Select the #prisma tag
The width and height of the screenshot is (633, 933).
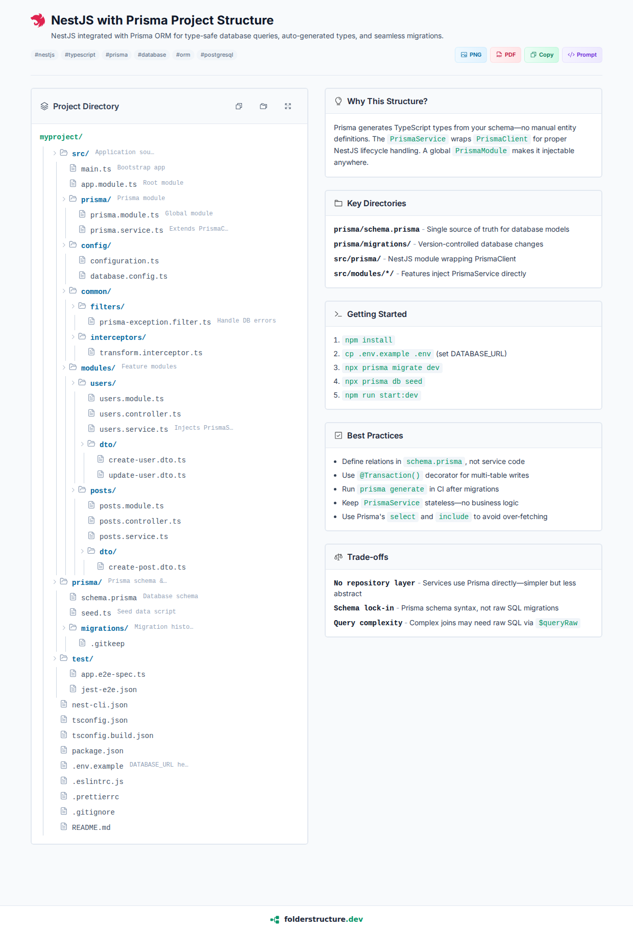click(116, 55)
